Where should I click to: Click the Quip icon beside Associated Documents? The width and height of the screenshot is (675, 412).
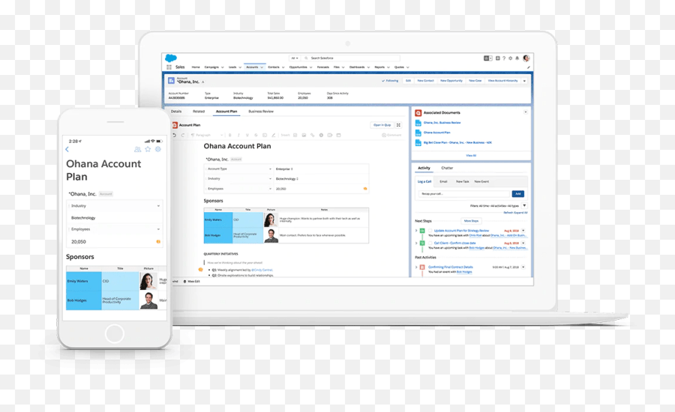(x=418, y=112)
